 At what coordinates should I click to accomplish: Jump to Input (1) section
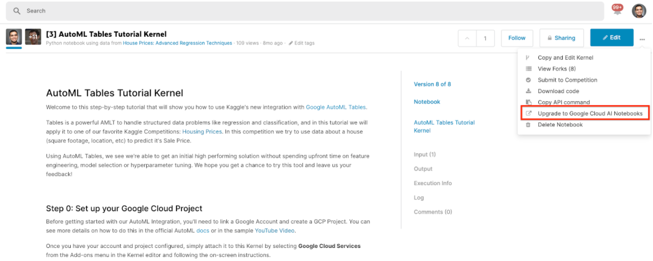(425, 155)
